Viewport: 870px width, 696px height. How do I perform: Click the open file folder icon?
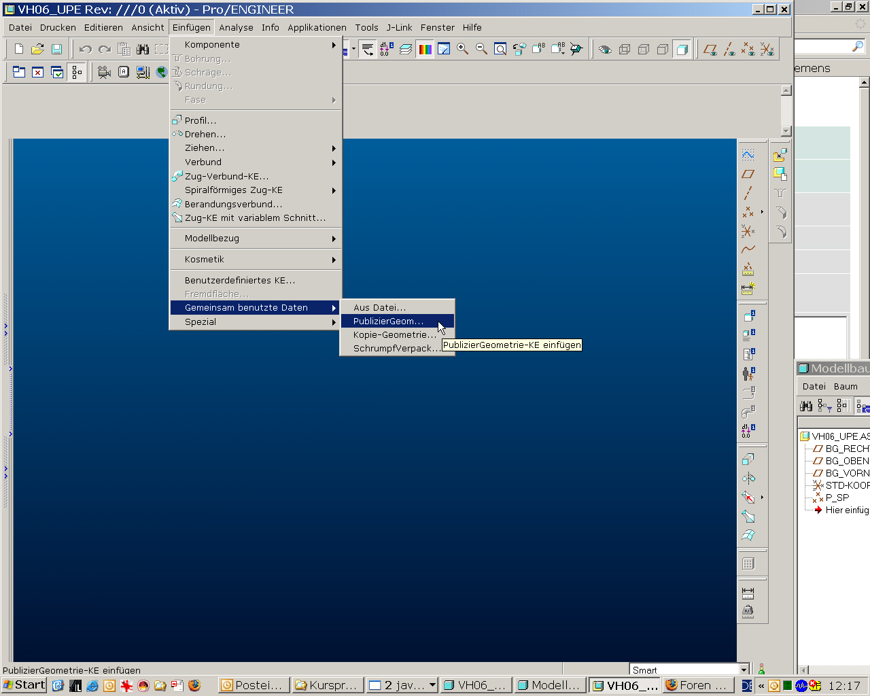pos(38,49)
